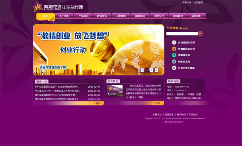Viewport: 242px width, 146px height.
Task: Click the ICP registration number text
Action: point(175,122)
